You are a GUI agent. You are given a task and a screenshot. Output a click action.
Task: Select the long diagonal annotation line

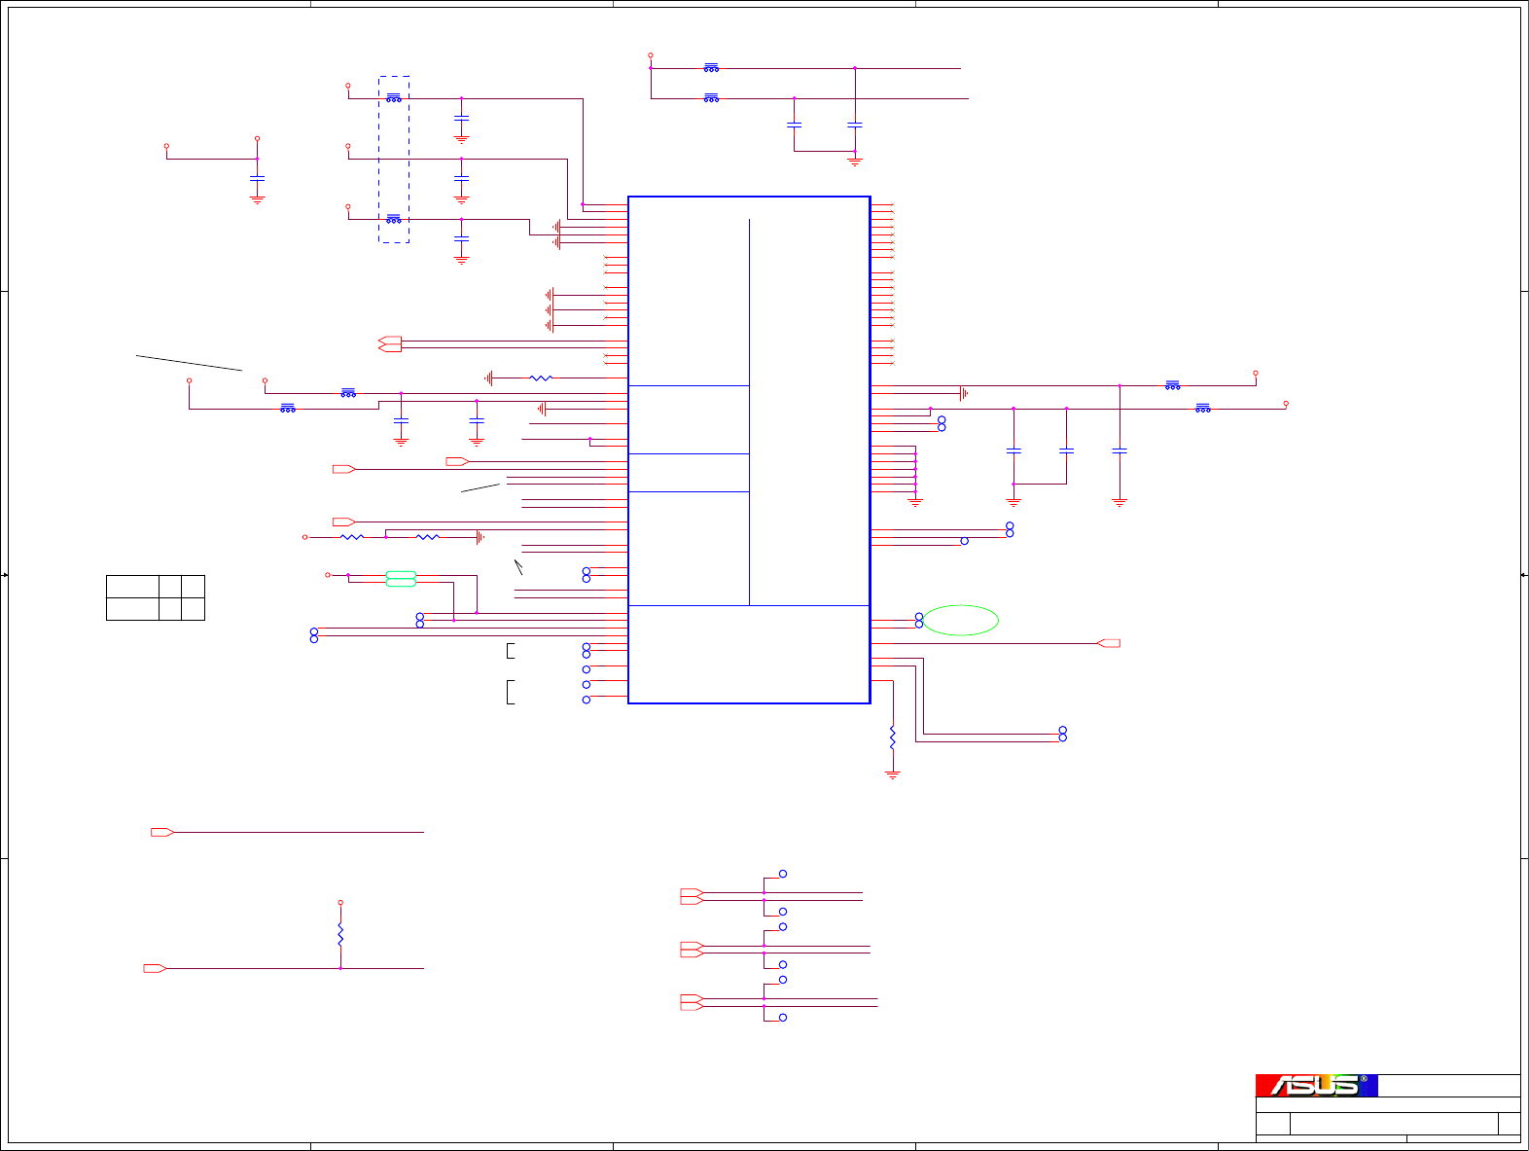coord(189,363)
